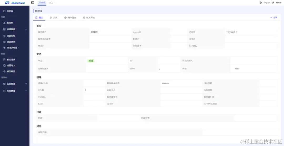
Task: Click the 内存信息 field label
Action: pyautogui.click(x=208, y=90)
